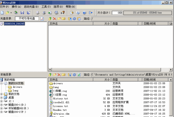Sort disc pane by 日期/时间 column header

tap(155, 24)
